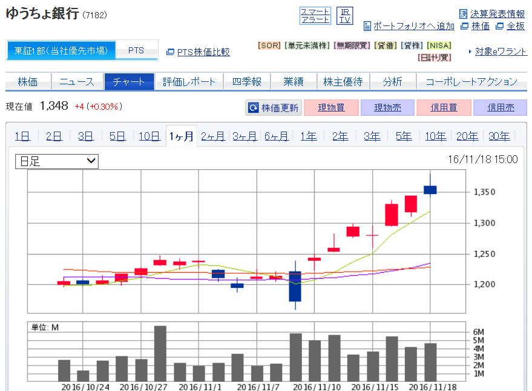Click the 信用買 button

pos(444,108)
